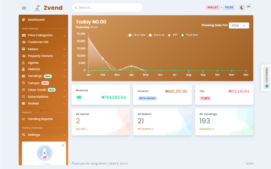Screen dimensions: 271x169
Task: Click the Search input field
Action: click(x=107, y=8)
